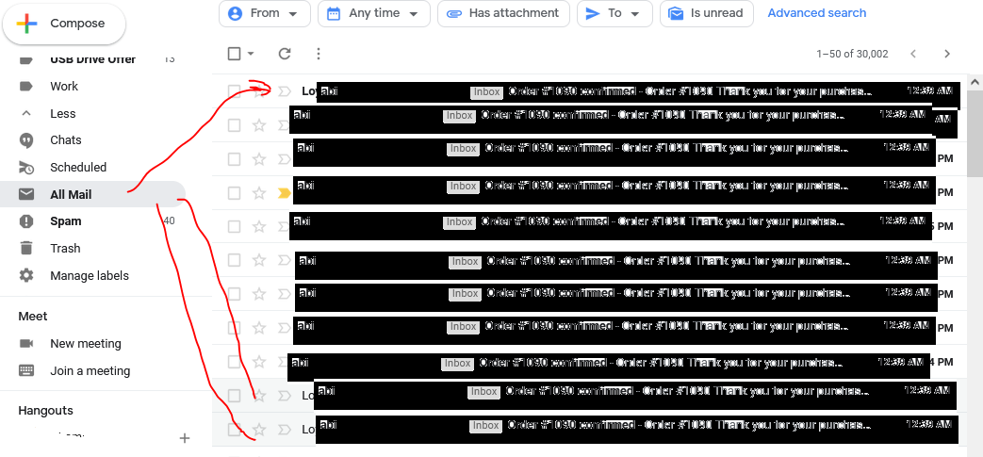Viewport: 983px width, 457px height.
Task: Open the Trash folder
Action: click(x=65, y=248)
